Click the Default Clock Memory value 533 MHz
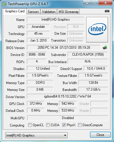 tap(68, 110)
